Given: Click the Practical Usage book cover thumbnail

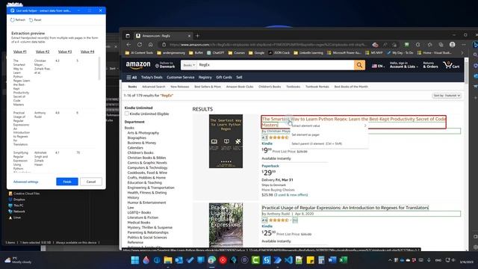Looking at the screenshot, I should (x=226, y=225).
